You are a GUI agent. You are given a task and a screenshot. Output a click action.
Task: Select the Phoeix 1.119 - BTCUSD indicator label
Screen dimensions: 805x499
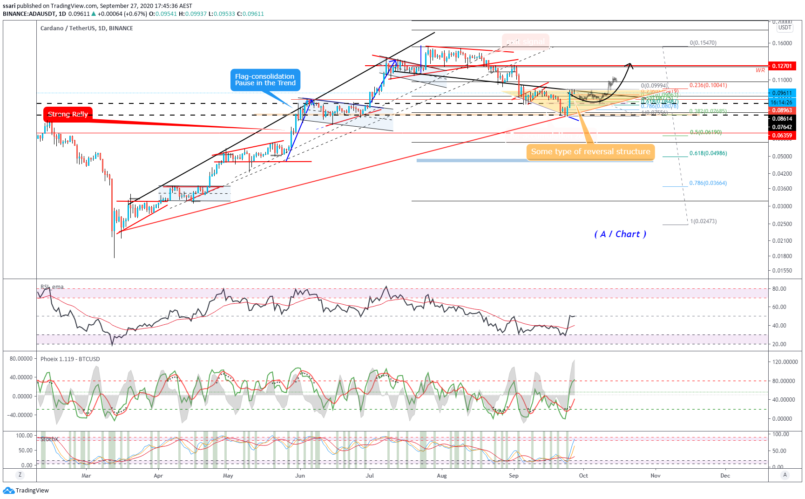click(70, 359)
